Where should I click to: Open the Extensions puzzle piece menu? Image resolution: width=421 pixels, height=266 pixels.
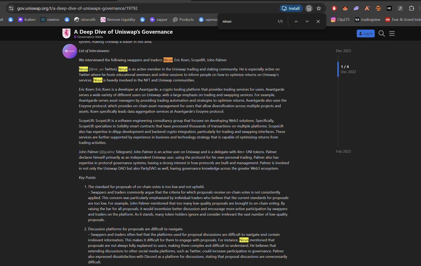tap(412, 8)
